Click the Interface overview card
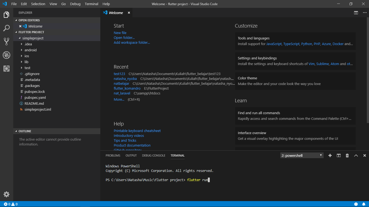369x207 pixels. 295,136
